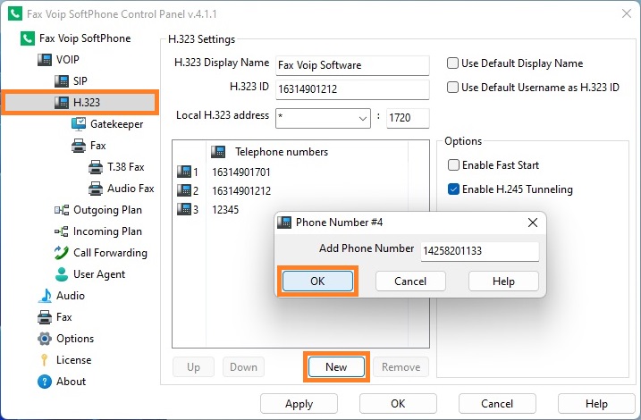Click phone icon of telephone number row 3
641x420 pixels.
tap(184, 209)
